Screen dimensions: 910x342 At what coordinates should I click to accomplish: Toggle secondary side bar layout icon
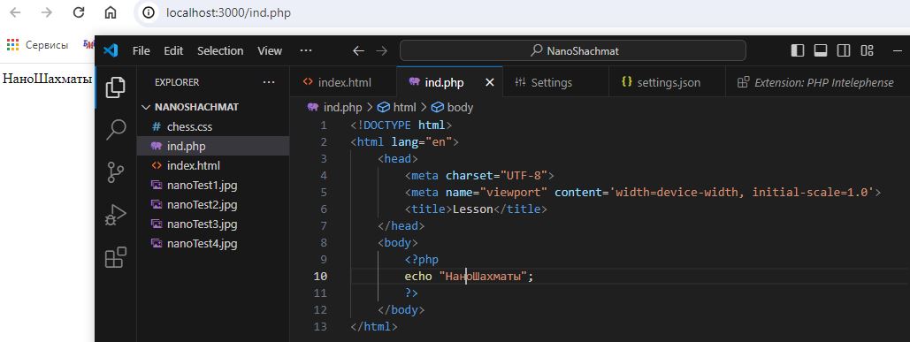pyautogui.click(x=844, y=50)
